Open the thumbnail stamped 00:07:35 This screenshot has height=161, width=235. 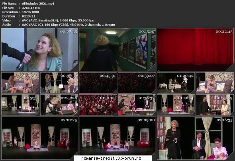pyautogui.click(x=40, y=50)
